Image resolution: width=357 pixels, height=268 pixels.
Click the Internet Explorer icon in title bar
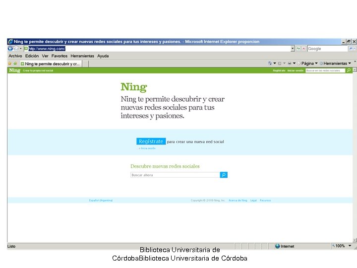[10, 42]
